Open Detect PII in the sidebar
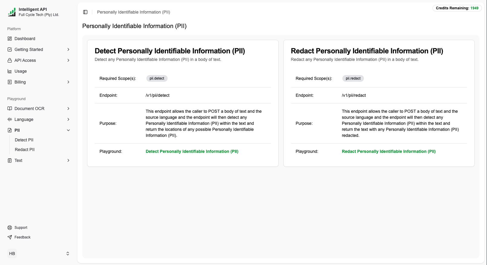 click(24, 140)
